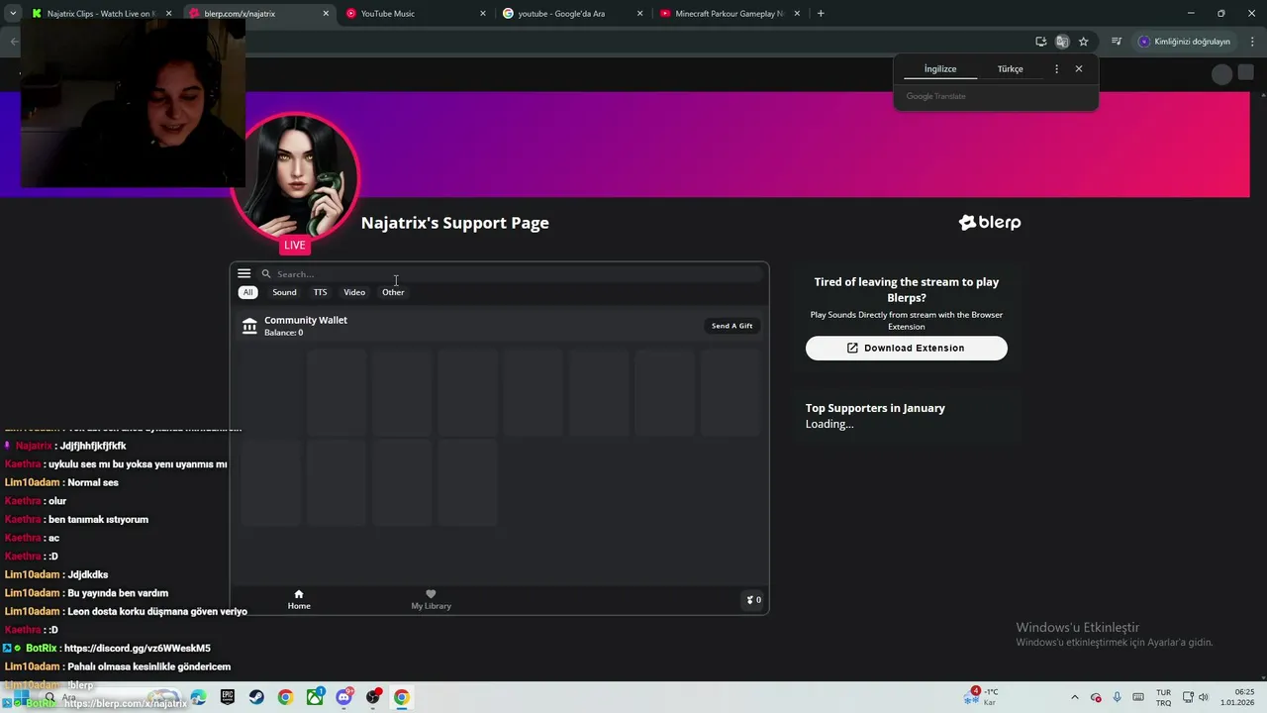Click the magnifier icon in Blerp search
The width and height of the screenshot is (1267, 713).
265,274
